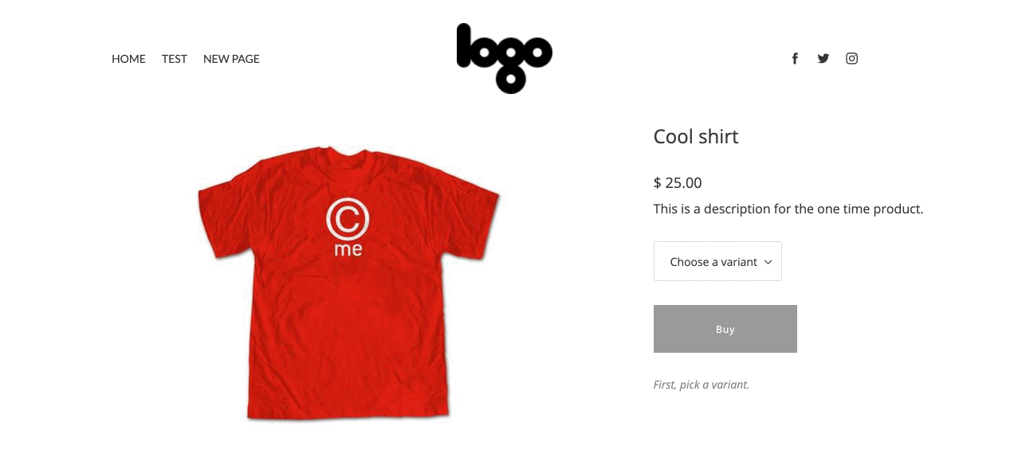Open the Instagram camera icon

pos(852,58)
